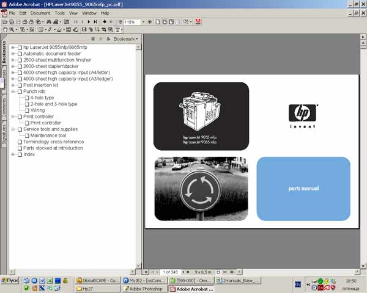Click the zoom out minus icon
This screenshot has height=293, width=367.
pos(120,22)
